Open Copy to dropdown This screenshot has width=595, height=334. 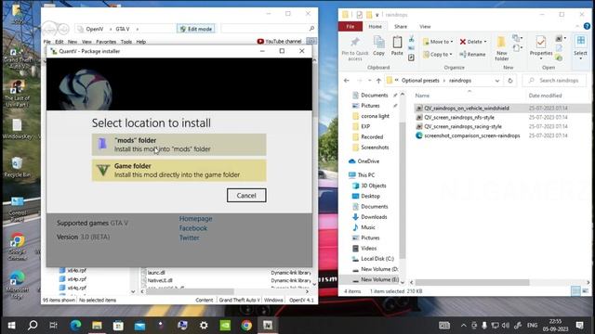pos(438,55)
